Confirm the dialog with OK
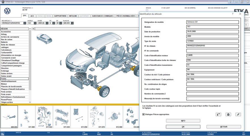Screen dimensions: 250x136 click(x=183, y=127)
